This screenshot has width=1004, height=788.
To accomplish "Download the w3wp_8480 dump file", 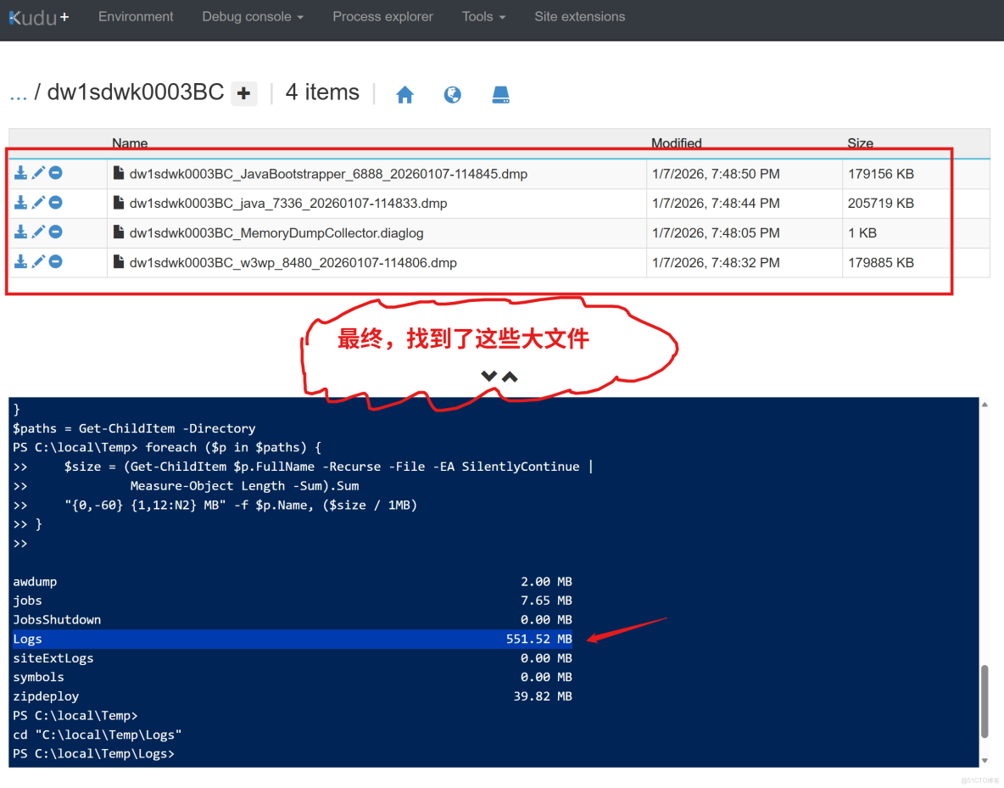I will 20,261.
